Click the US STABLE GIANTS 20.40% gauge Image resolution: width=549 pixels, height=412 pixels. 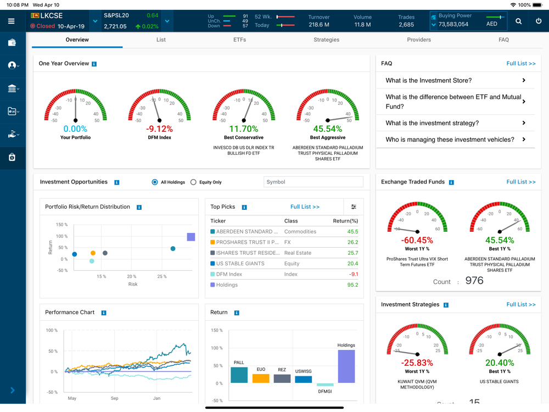pos(500,340)
